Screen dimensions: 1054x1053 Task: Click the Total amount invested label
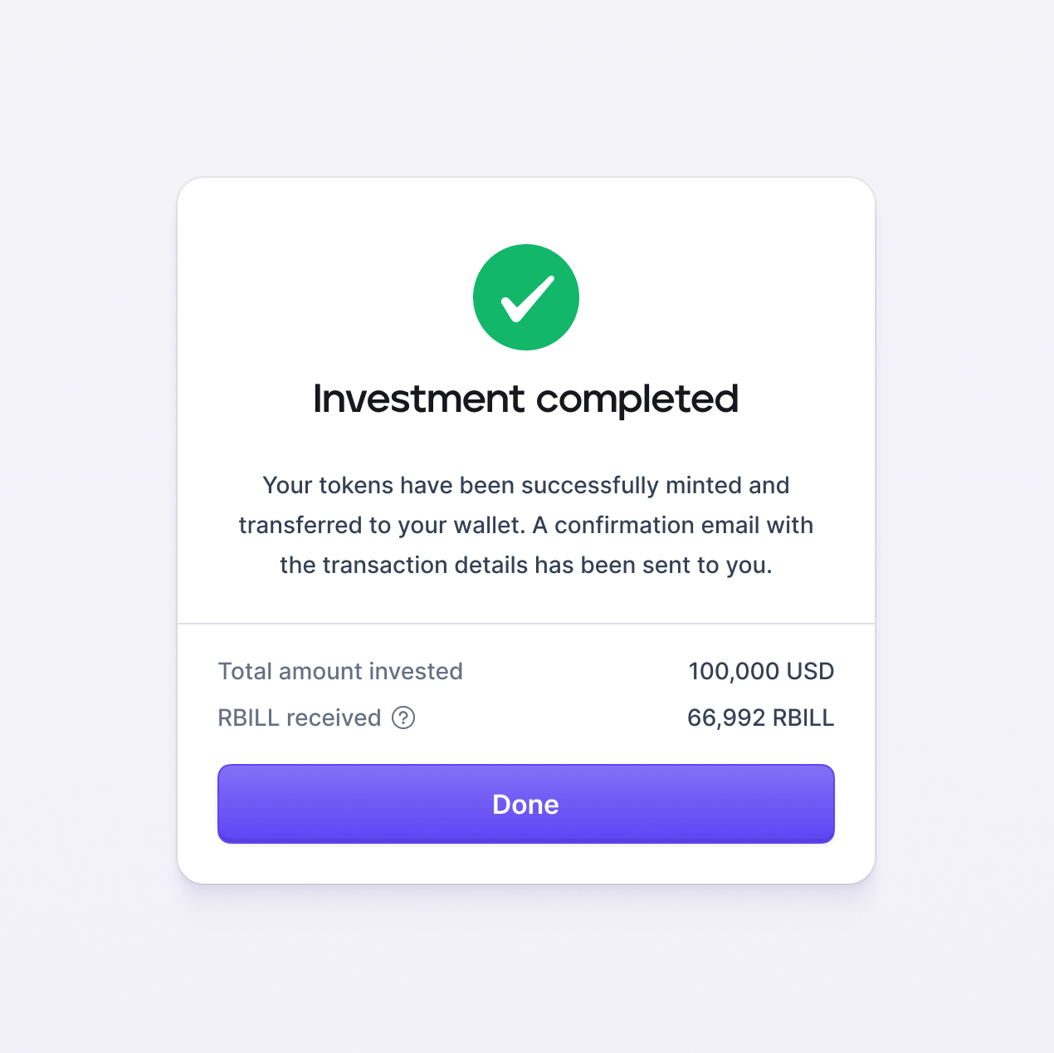click(340, 671)
